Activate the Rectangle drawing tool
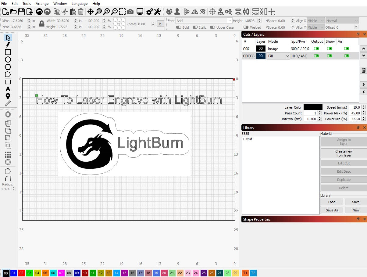Viewport: 367px width, 277px height. click(8, 52)
